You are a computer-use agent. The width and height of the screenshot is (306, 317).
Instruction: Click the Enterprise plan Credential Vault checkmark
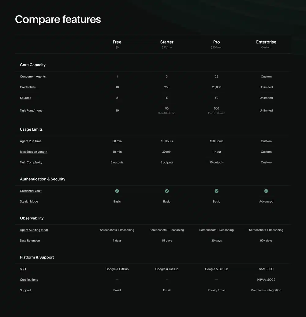[x=266, y=191]
